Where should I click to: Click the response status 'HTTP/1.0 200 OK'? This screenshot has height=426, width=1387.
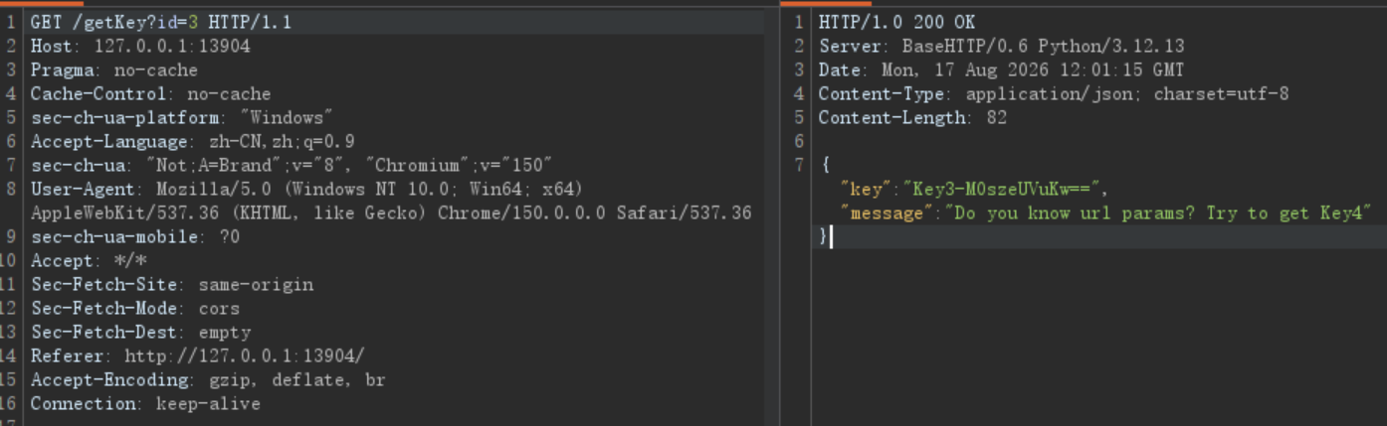coord(896,22)
